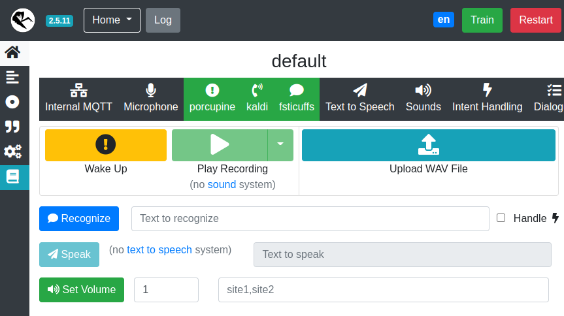
Task: Open Settings gears icon in sidebar
Action: (x=12, y=151)
